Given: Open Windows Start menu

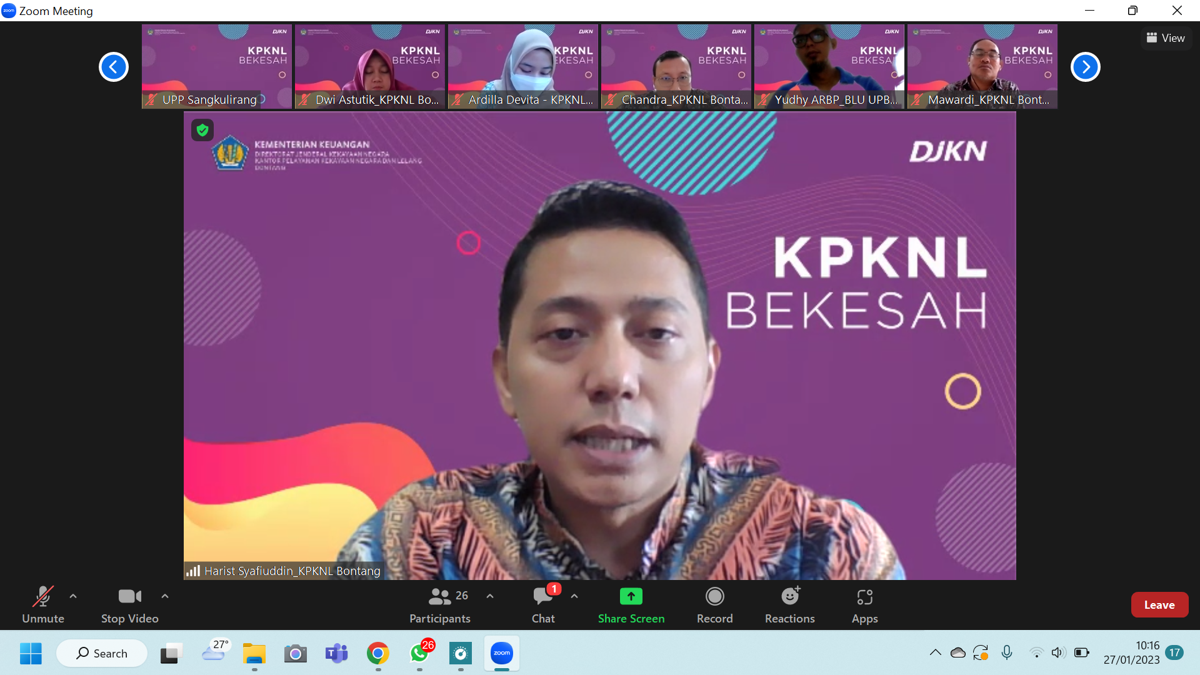Looking at the screenshot, I should (31, 653).
